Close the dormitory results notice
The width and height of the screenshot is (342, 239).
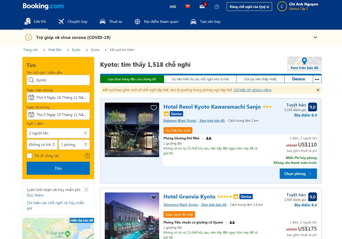coord(318,90)
